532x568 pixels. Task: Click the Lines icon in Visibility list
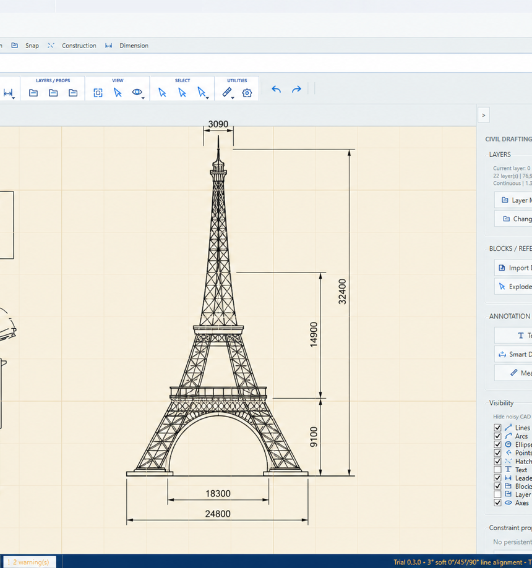click(508, 428)
